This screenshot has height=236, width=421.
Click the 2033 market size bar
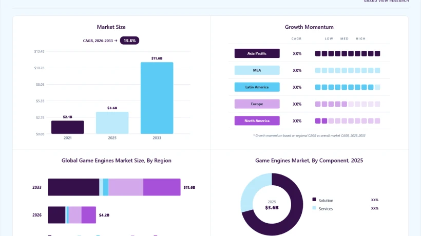[157, 98]
